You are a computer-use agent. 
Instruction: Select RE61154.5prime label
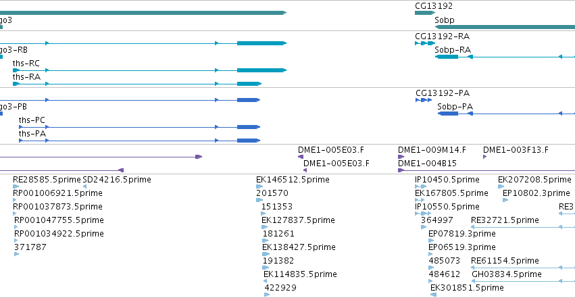(x=505, y=261)
